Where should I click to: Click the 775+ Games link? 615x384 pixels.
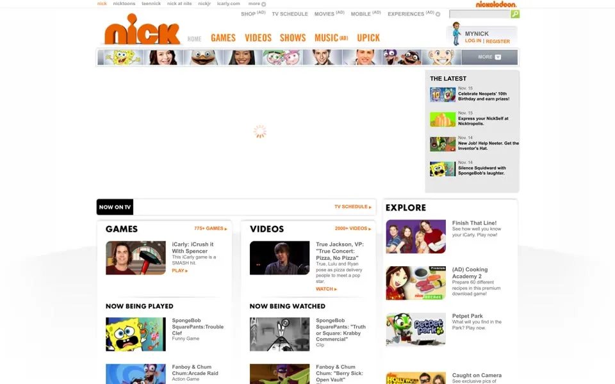point(211,228)
